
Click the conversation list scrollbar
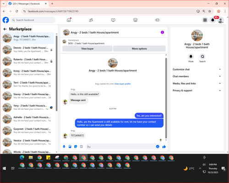[x=56, y=73]
